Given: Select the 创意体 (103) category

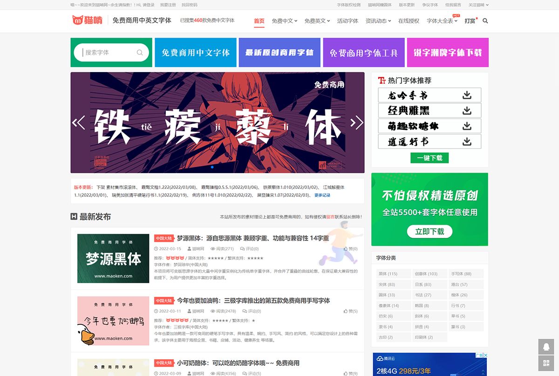Looking at the screenshot, I should pos(430,274).
